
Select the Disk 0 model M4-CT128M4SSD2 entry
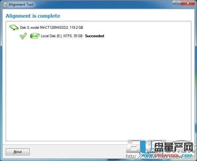[52, 27]
